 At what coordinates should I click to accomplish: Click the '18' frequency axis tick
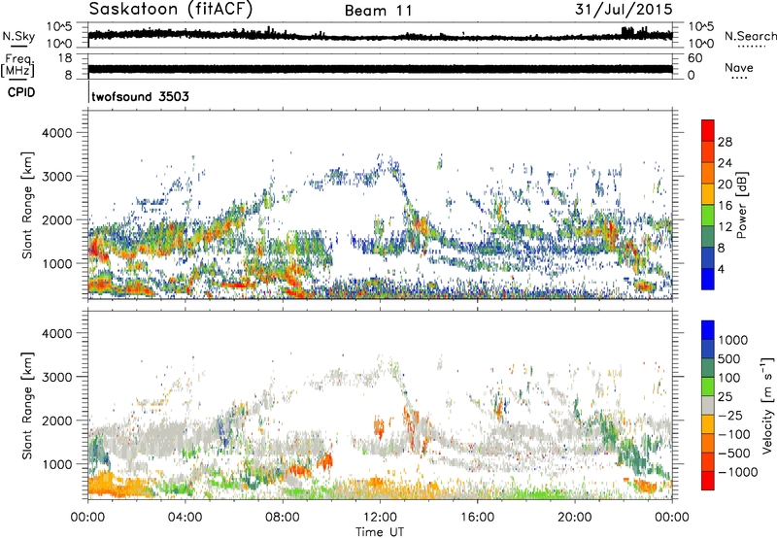(x=65, y=57)
